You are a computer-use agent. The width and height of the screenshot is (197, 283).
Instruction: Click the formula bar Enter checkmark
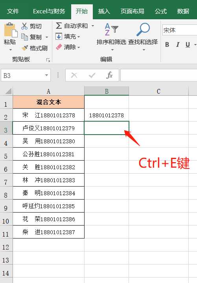pyautogui.click(x=92, y=75)
